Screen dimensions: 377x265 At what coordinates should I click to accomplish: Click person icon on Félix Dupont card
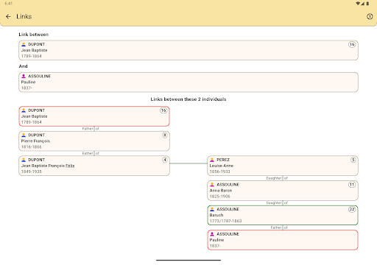point(24,160)
